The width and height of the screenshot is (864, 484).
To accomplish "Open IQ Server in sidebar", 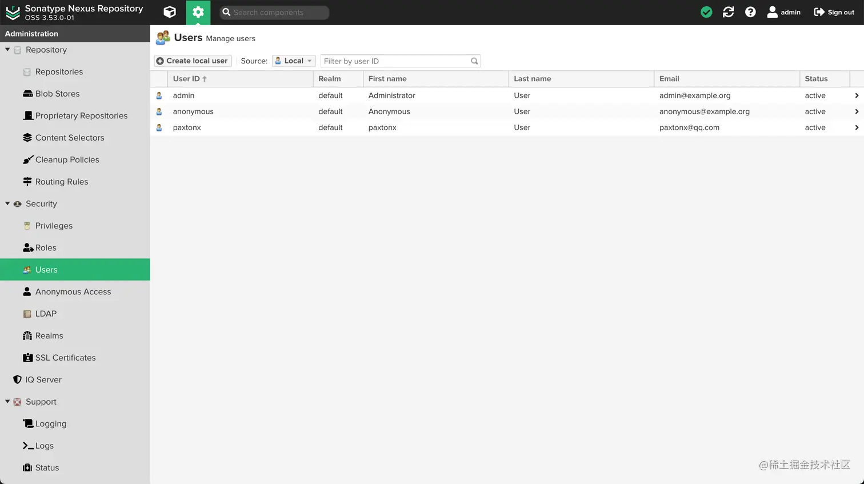I will point(43,380).
